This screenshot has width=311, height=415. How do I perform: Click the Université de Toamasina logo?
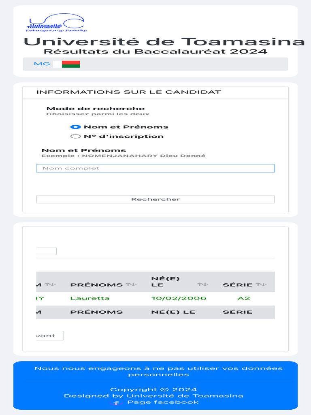tap(57, 23)
